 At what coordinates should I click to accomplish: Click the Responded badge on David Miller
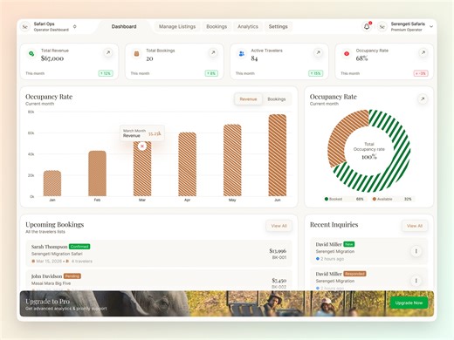(354, 274)
